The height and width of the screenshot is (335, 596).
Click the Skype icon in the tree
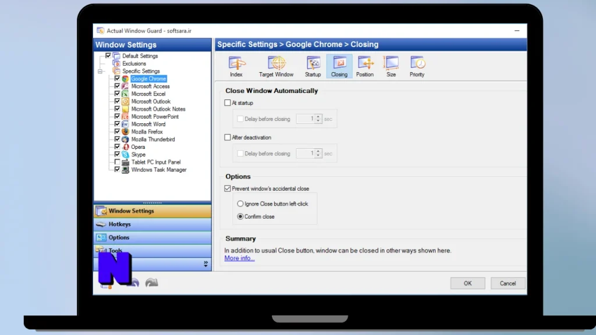(125, 155)
